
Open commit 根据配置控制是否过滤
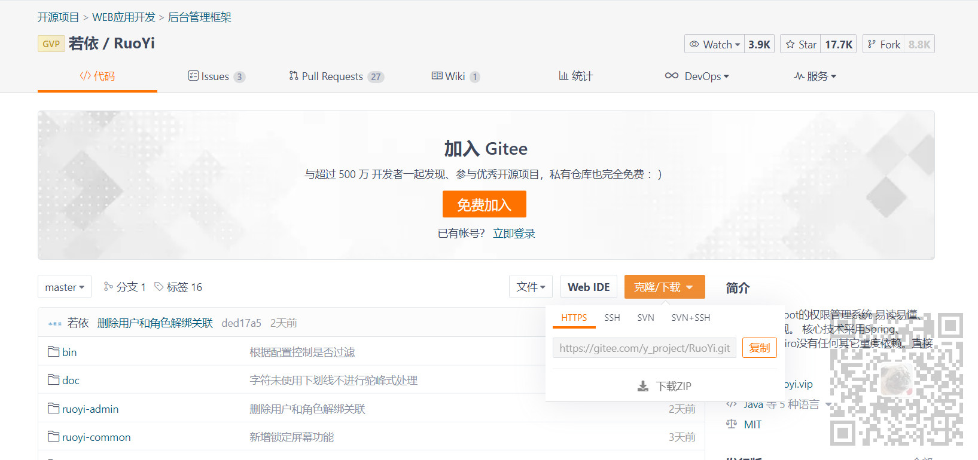click(302, 352)
